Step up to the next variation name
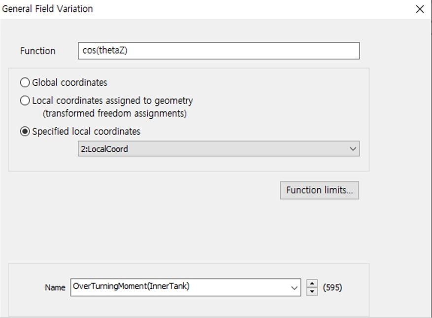This screenshot has height=318, width=432. [x=311, y=283]
